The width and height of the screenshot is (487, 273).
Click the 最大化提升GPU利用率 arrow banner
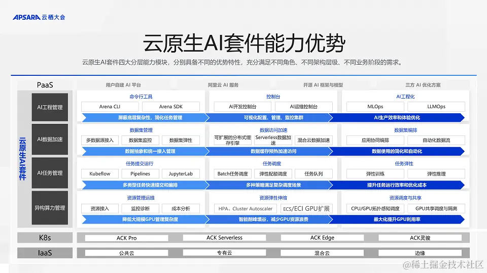point(397,219)
